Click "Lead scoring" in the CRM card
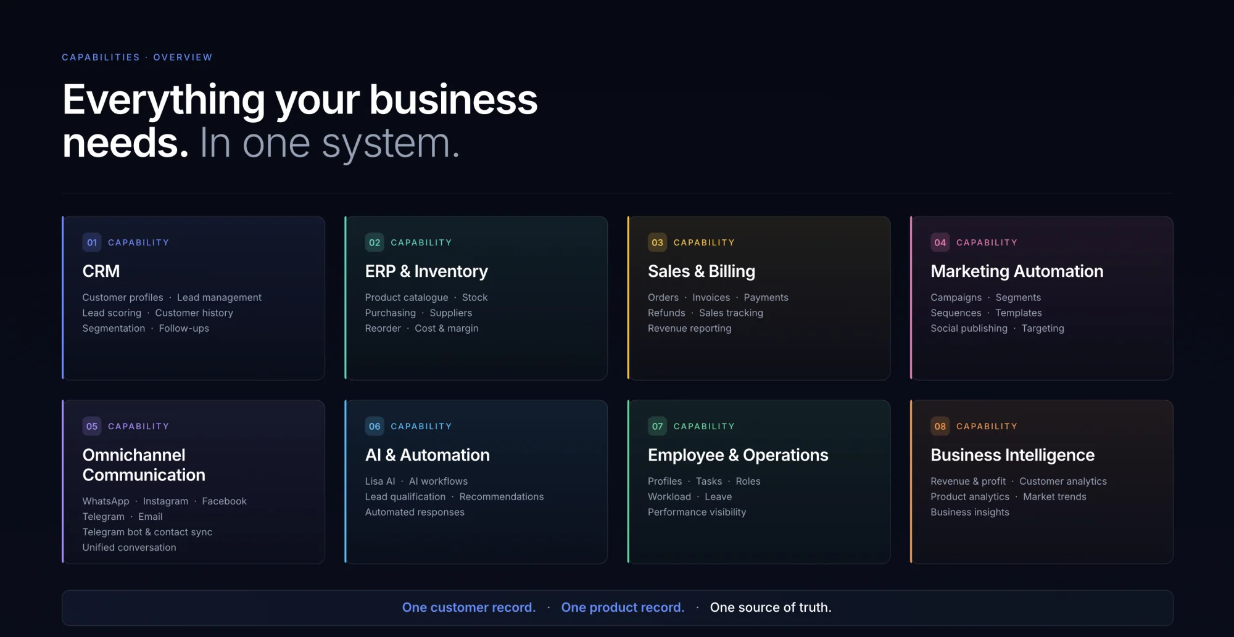 tap(112, 313)
